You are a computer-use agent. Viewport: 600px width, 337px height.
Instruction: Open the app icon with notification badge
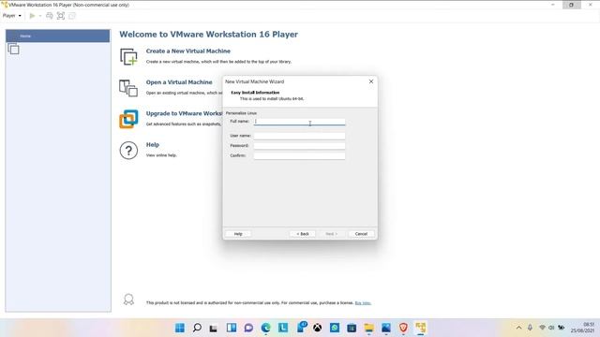coord(301,327)
